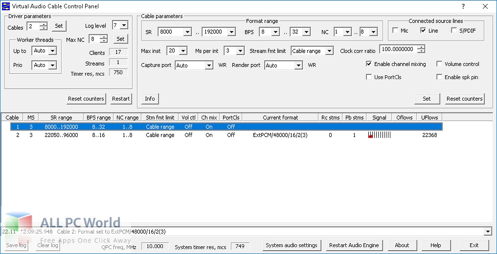The width and height of the screenshot is (497, 254).
Task: Click the UFlows column header
Action: point(429,117)
